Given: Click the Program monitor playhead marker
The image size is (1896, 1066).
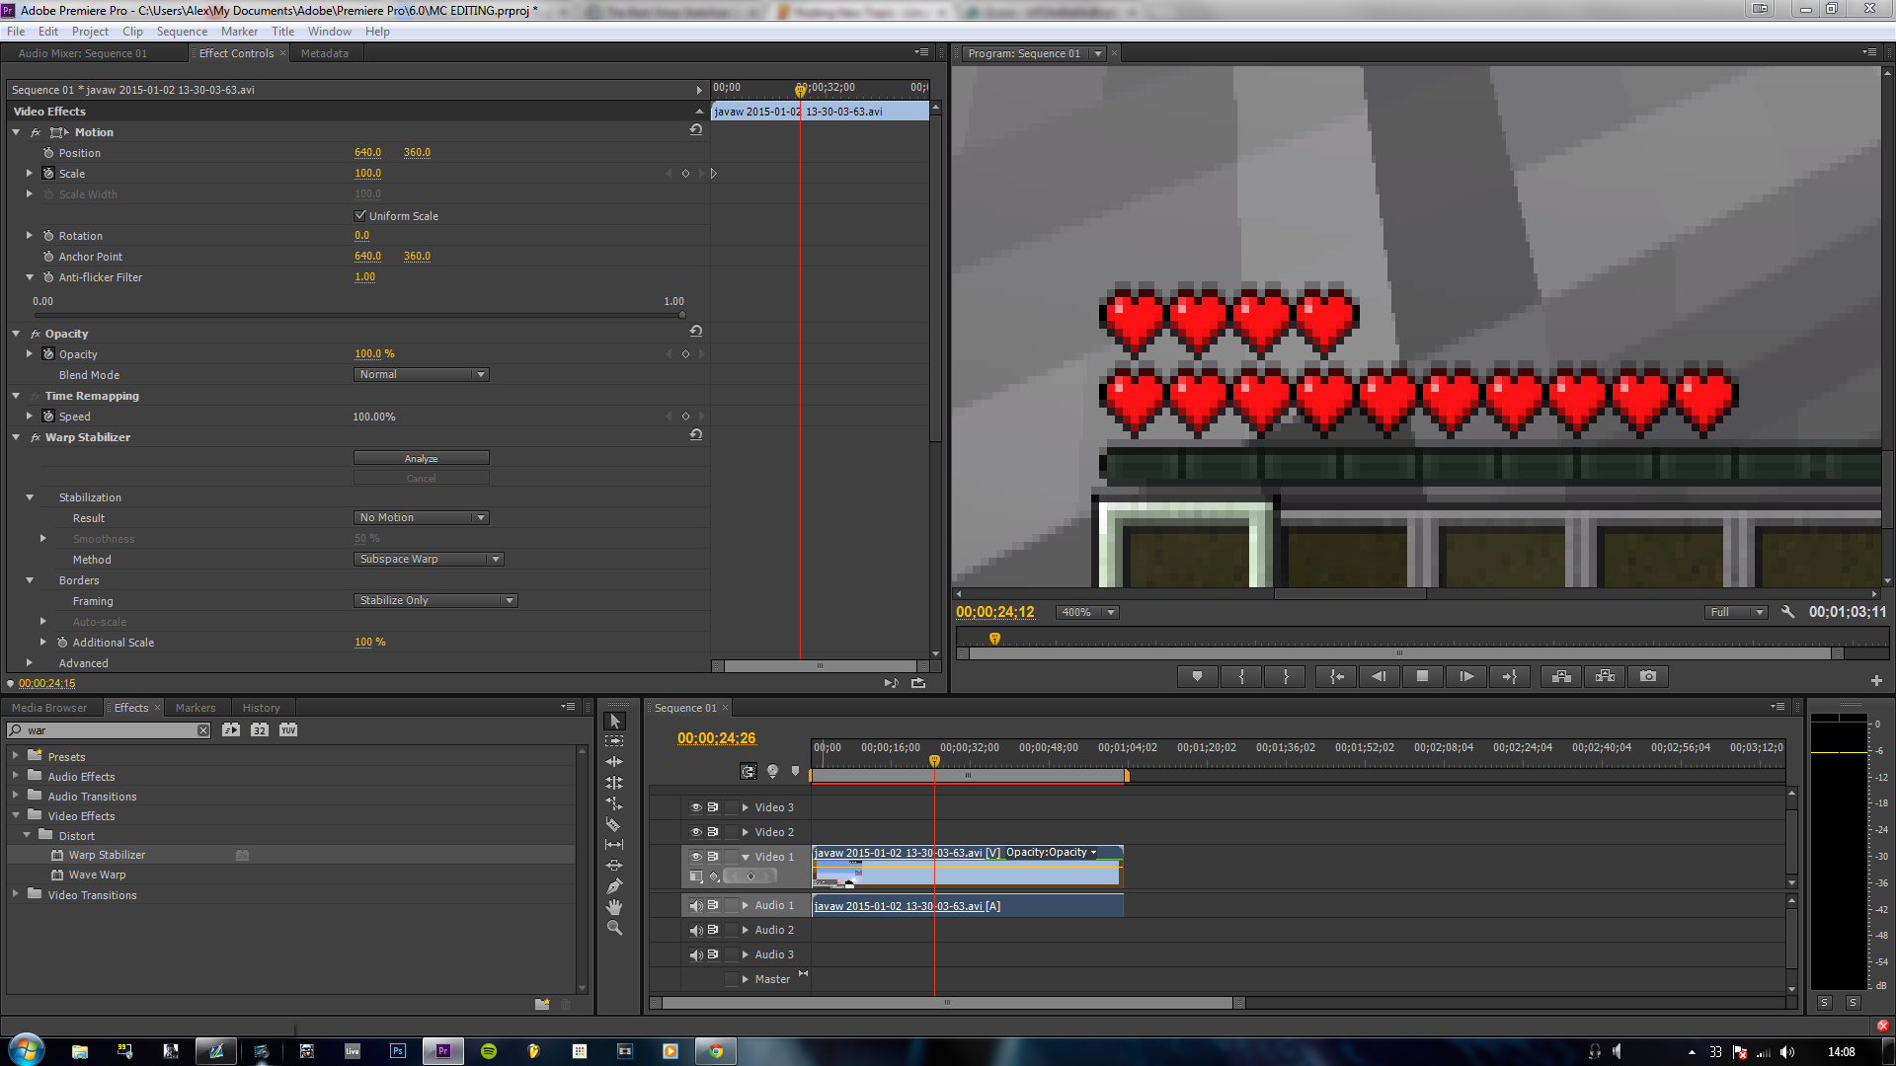Looking at the screenshot, I should tap(994, 639).
